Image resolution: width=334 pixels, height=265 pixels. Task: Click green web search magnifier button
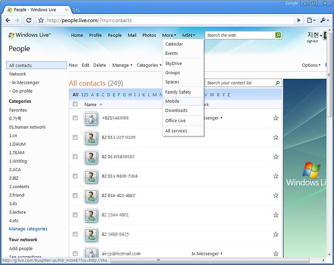coord(278,35)
